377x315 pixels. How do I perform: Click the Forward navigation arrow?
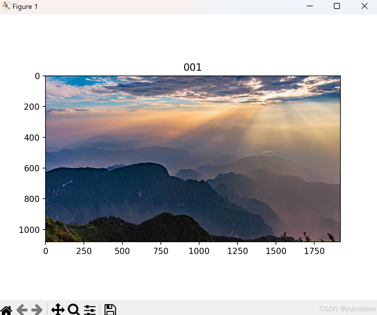(x=37, y=310)
